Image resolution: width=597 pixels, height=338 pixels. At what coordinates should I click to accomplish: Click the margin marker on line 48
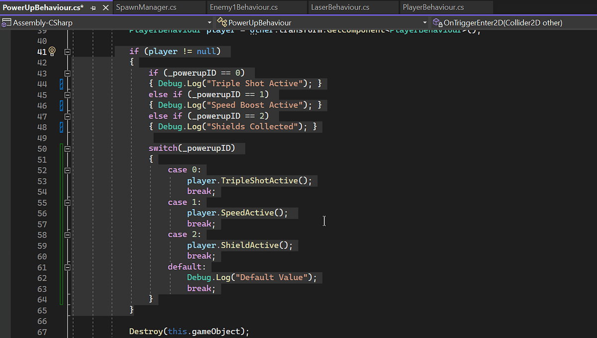click(61, 126)
